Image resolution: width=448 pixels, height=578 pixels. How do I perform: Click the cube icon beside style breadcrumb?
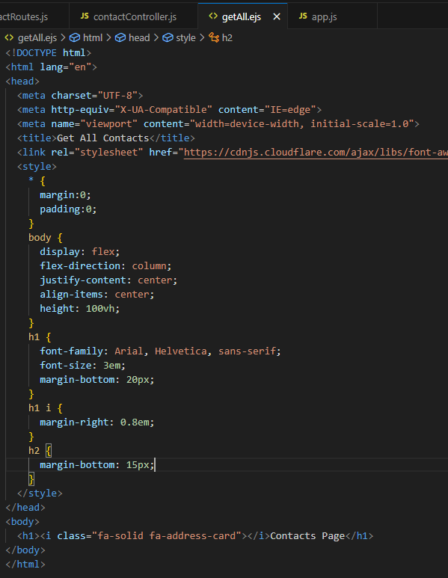coord(168,37)
